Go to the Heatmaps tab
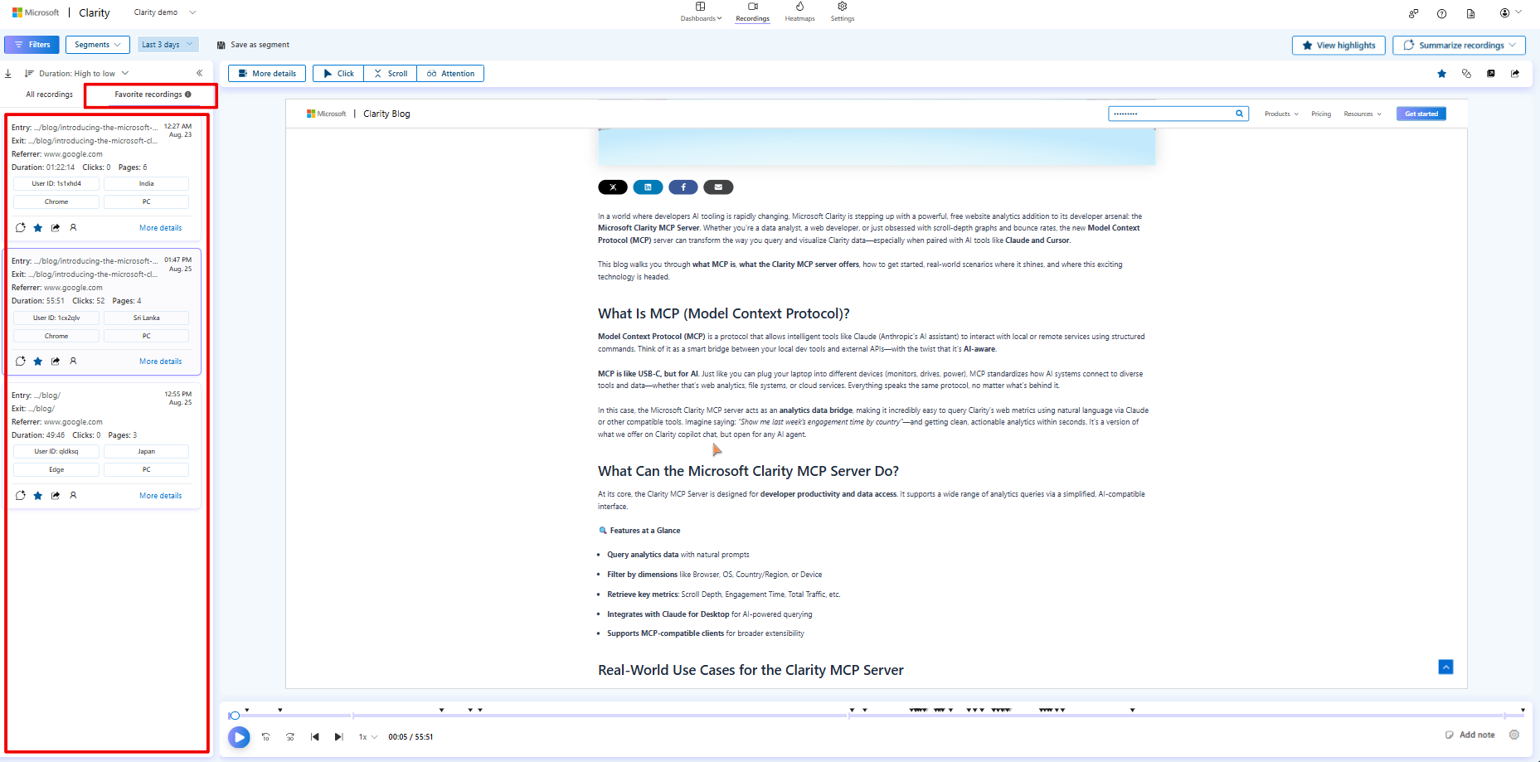1540x762 pixels. [x=799, y=12]
